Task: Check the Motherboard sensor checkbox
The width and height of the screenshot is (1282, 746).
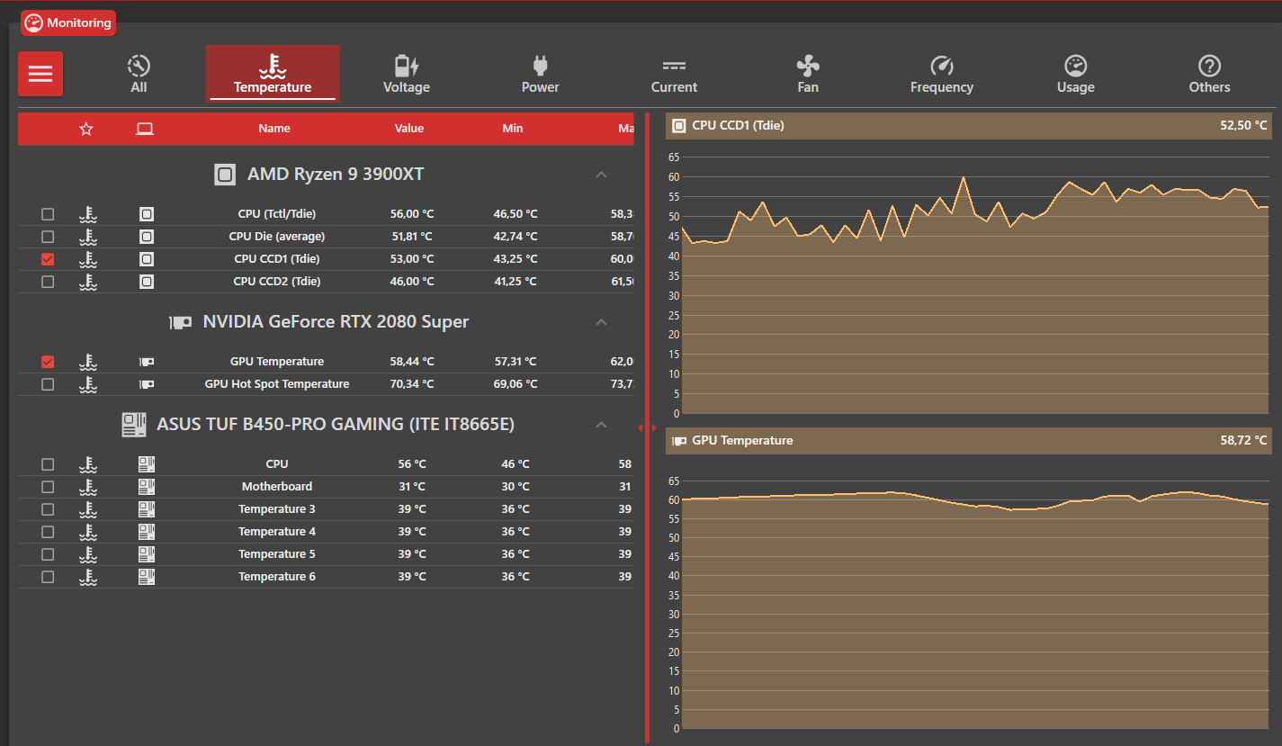Action: [48, 487]
